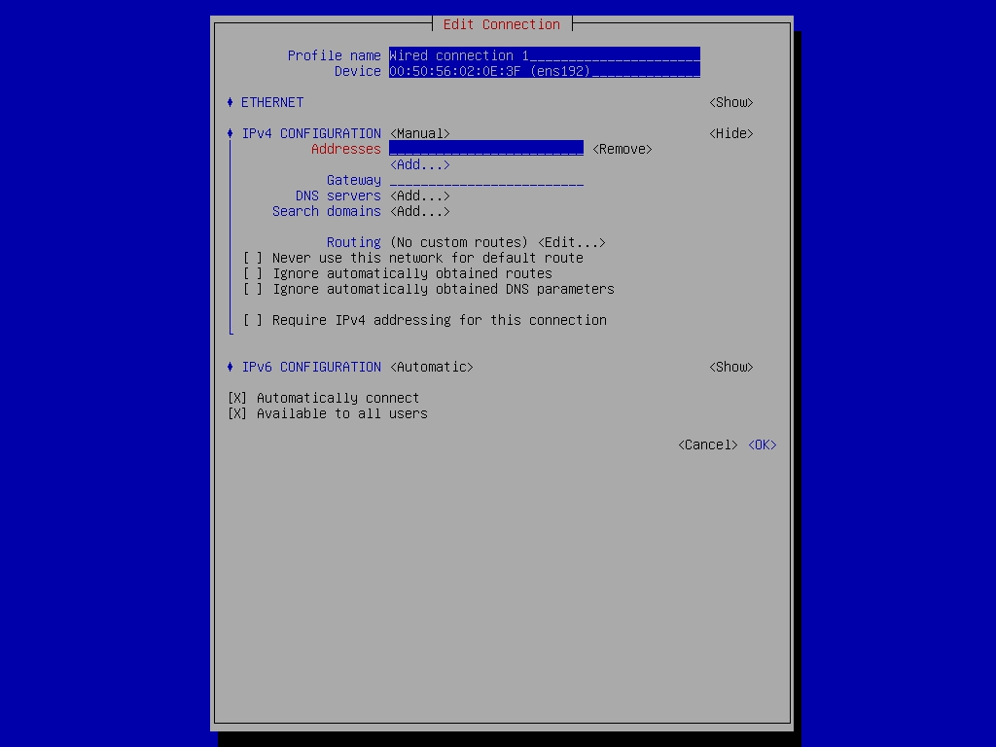Enable Require IPv4 addressing for this connection
996x747 pixels.
(x=253, y=320)
